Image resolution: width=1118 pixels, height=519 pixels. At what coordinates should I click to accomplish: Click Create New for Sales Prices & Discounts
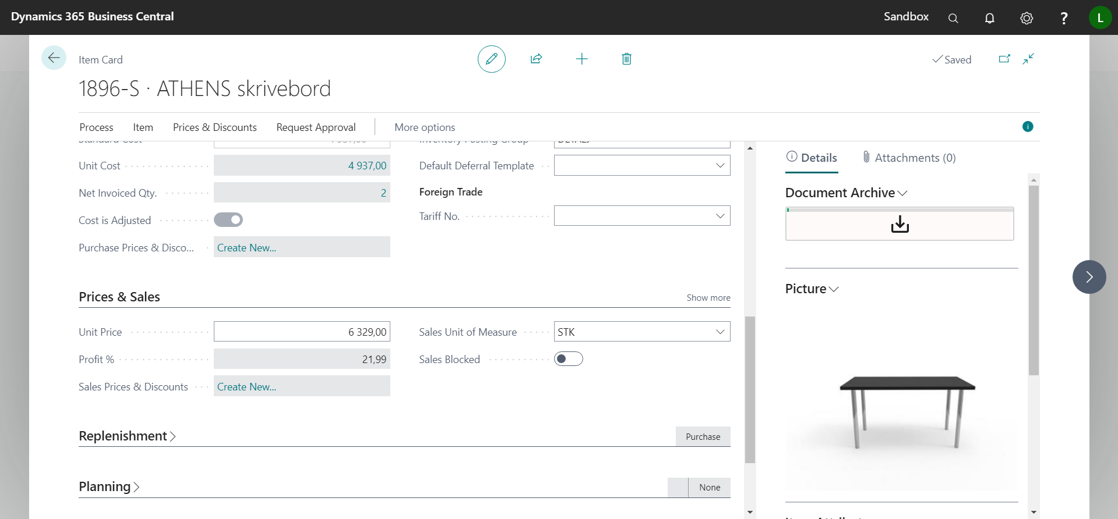246,387
